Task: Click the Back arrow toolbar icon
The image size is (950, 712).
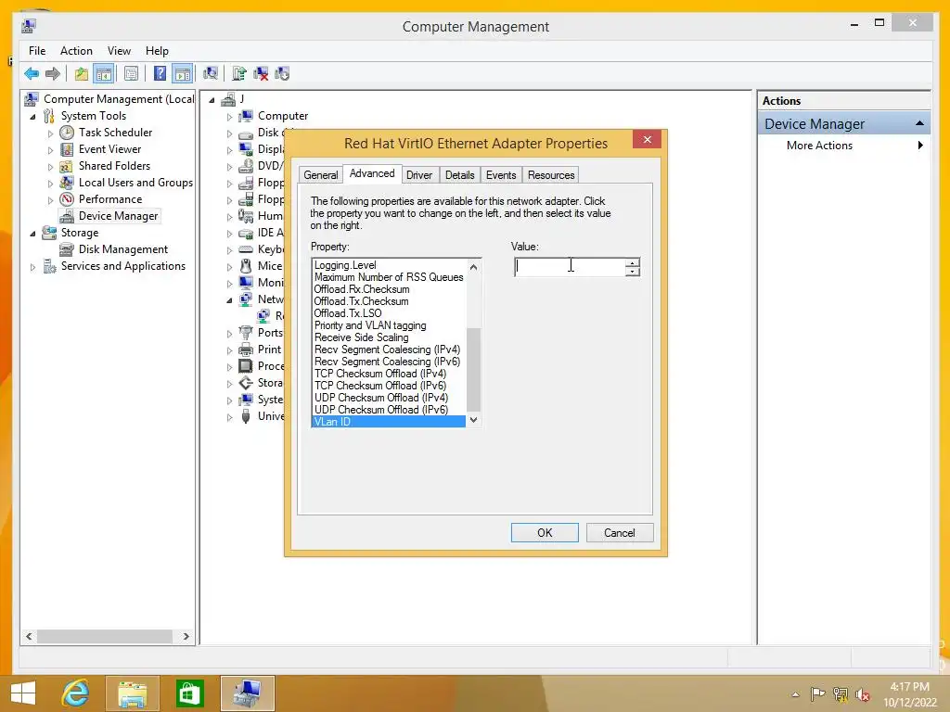Action: pyautogui.click(x=32, y=74)
